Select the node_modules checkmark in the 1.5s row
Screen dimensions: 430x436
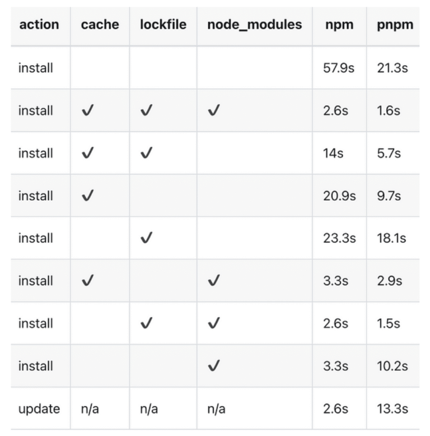pos(213,323)
